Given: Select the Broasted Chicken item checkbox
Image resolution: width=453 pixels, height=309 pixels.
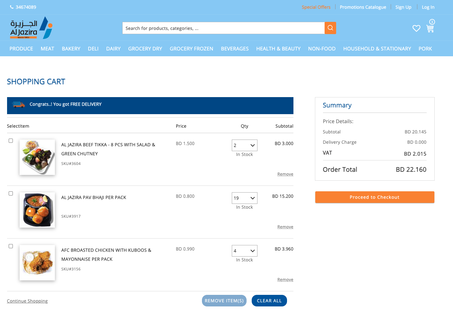Looking at the screenshot, I should pos(11,246).
